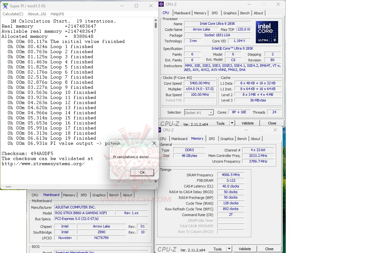
Task: Click Southbridge value Z890
Action: click(101, 232)
